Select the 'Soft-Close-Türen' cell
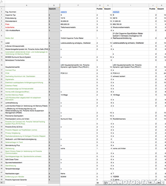Screen dimensions: 166x186 pos(26,160)
